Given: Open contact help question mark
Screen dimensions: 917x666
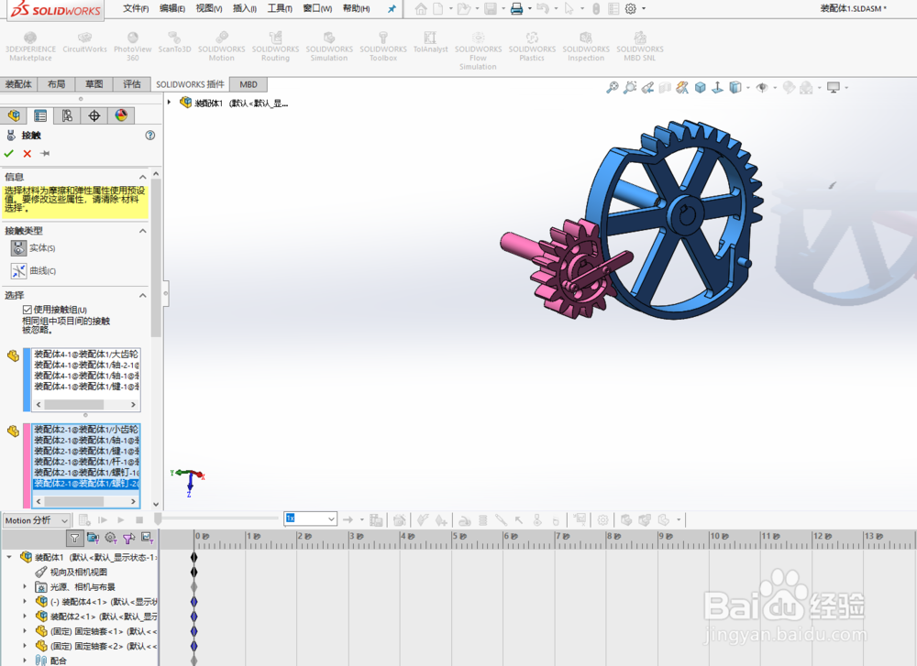Looking at the screenshot, I should pyautogui.click(x=150, y=136).
